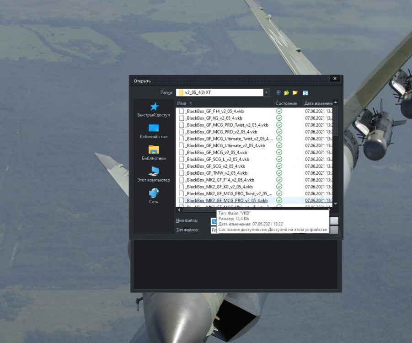Expand the Папка folder dropdown arrow
The width and height of the screenshot is (412, 343).
click(x=267, y=92)
